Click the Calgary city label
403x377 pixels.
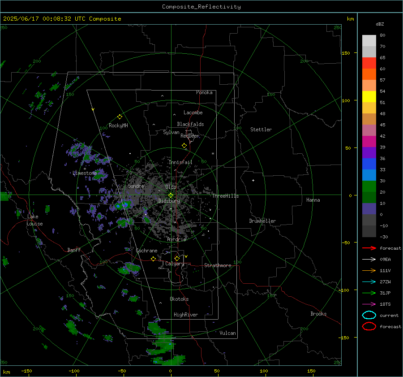(175, 264)
